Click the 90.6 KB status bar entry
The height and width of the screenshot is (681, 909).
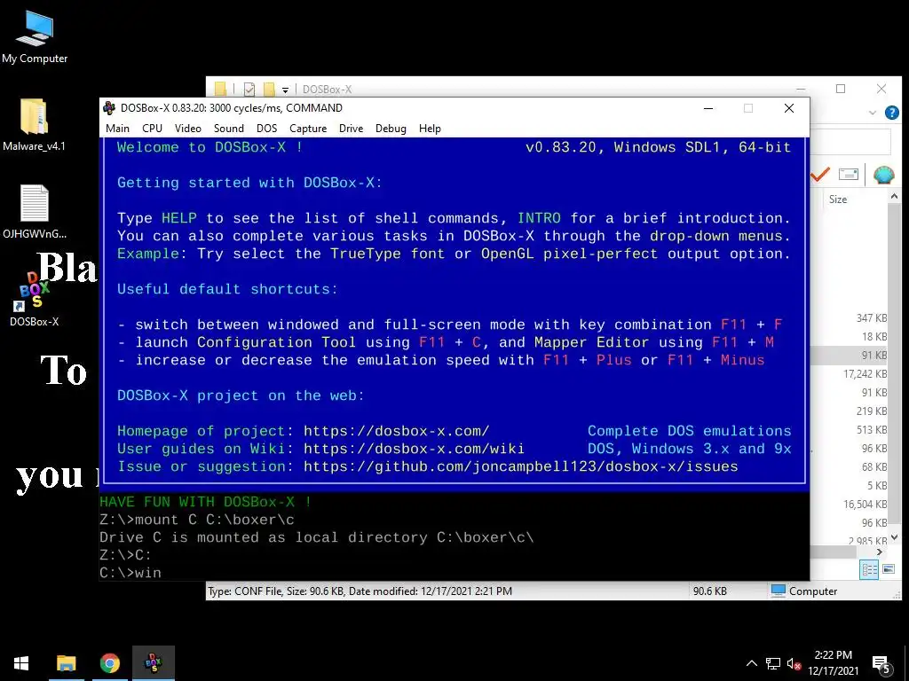(710, 591)
